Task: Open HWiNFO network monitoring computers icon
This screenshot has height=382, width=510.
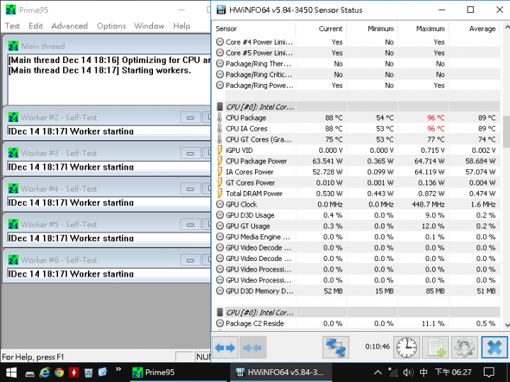Action: pos(336,347)
